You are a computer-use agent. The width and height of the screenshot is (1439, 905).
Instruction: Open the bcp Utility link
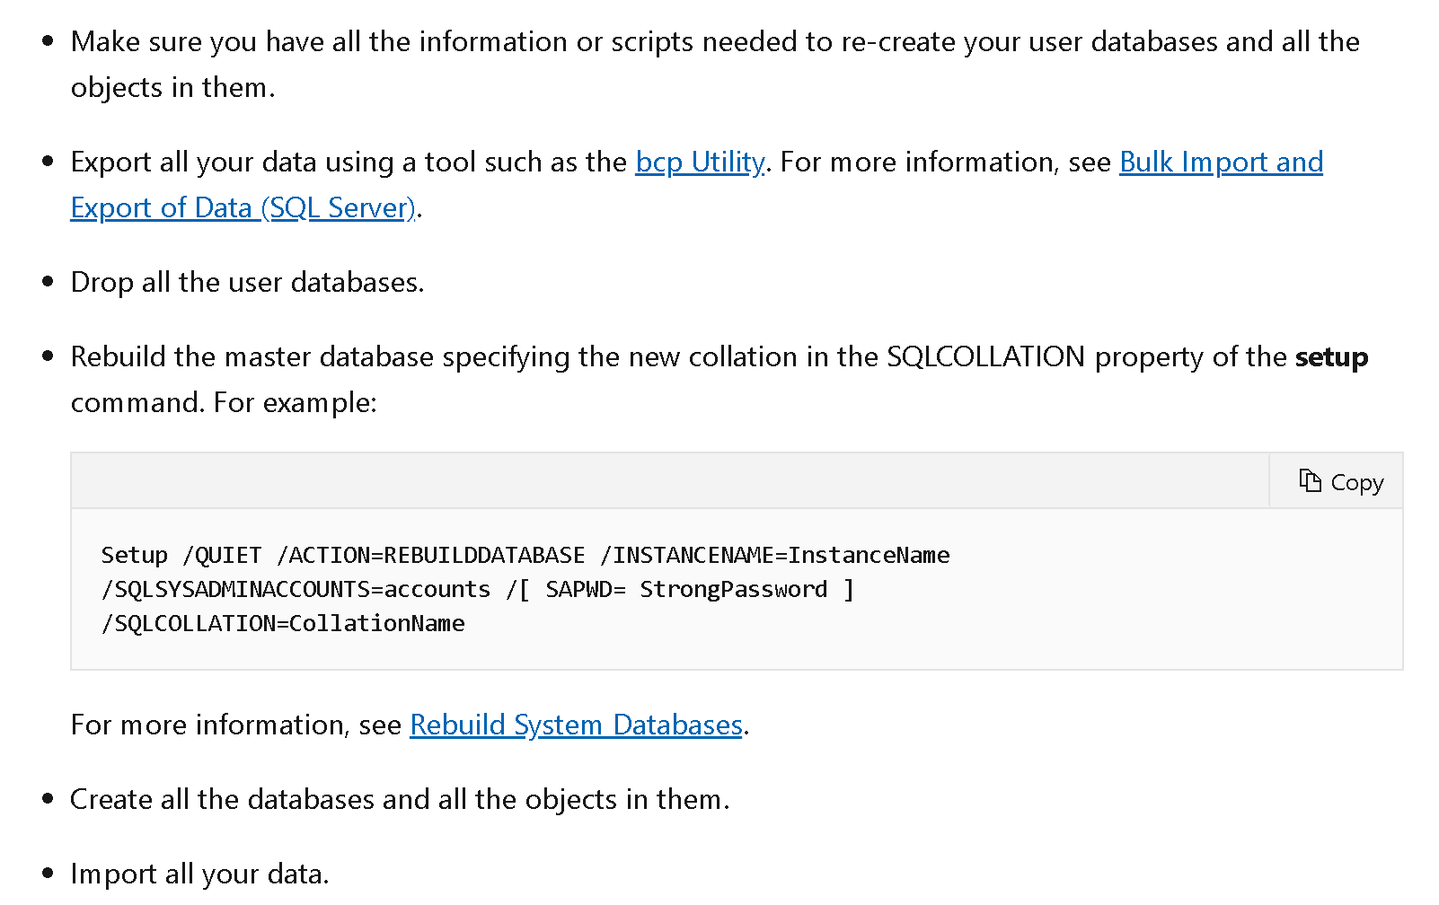pos(700,163)
